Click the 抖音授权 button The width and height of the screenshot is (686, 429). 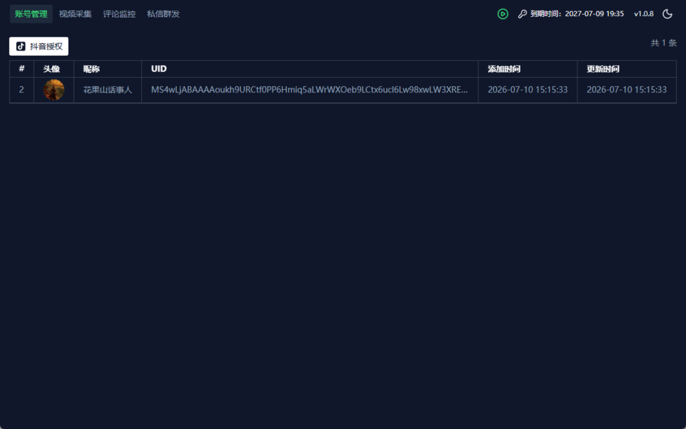[x=38, y=46]
